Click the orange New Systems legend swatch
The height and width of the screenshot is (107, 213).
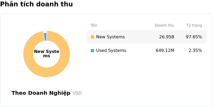pos(92,37)
